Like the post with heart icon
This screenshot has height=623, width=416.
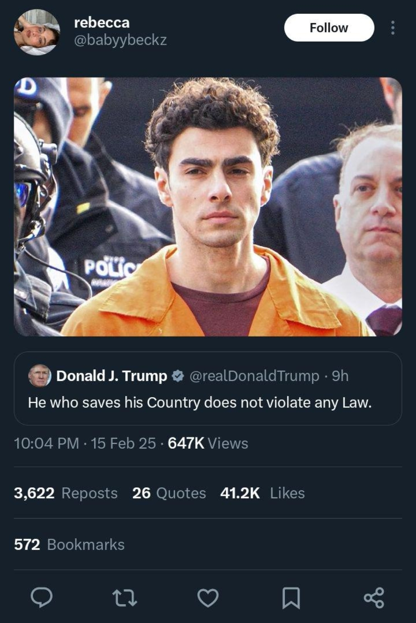pos(208,598)
